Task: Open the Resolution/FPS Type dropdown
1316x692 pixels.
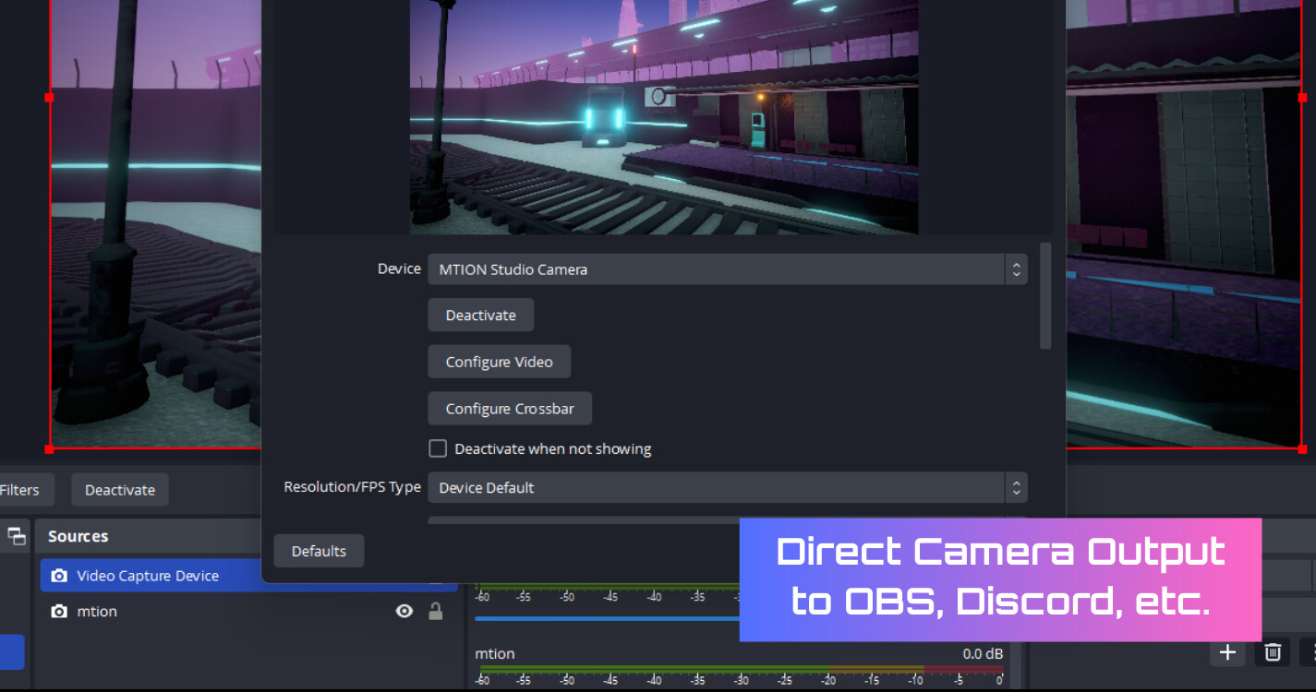Action: pos(726,487)
